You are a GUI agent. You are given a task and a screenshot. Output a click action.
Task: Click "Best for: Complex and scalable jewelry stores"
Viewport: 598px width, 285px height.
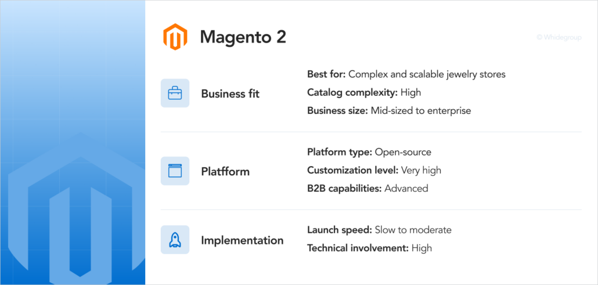pyautogui.click(x=406, y=74)
